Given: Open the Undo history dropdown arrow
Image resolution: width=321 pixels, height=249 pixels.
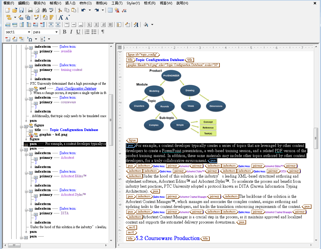Looking at the screenshot, I should 90,10.
